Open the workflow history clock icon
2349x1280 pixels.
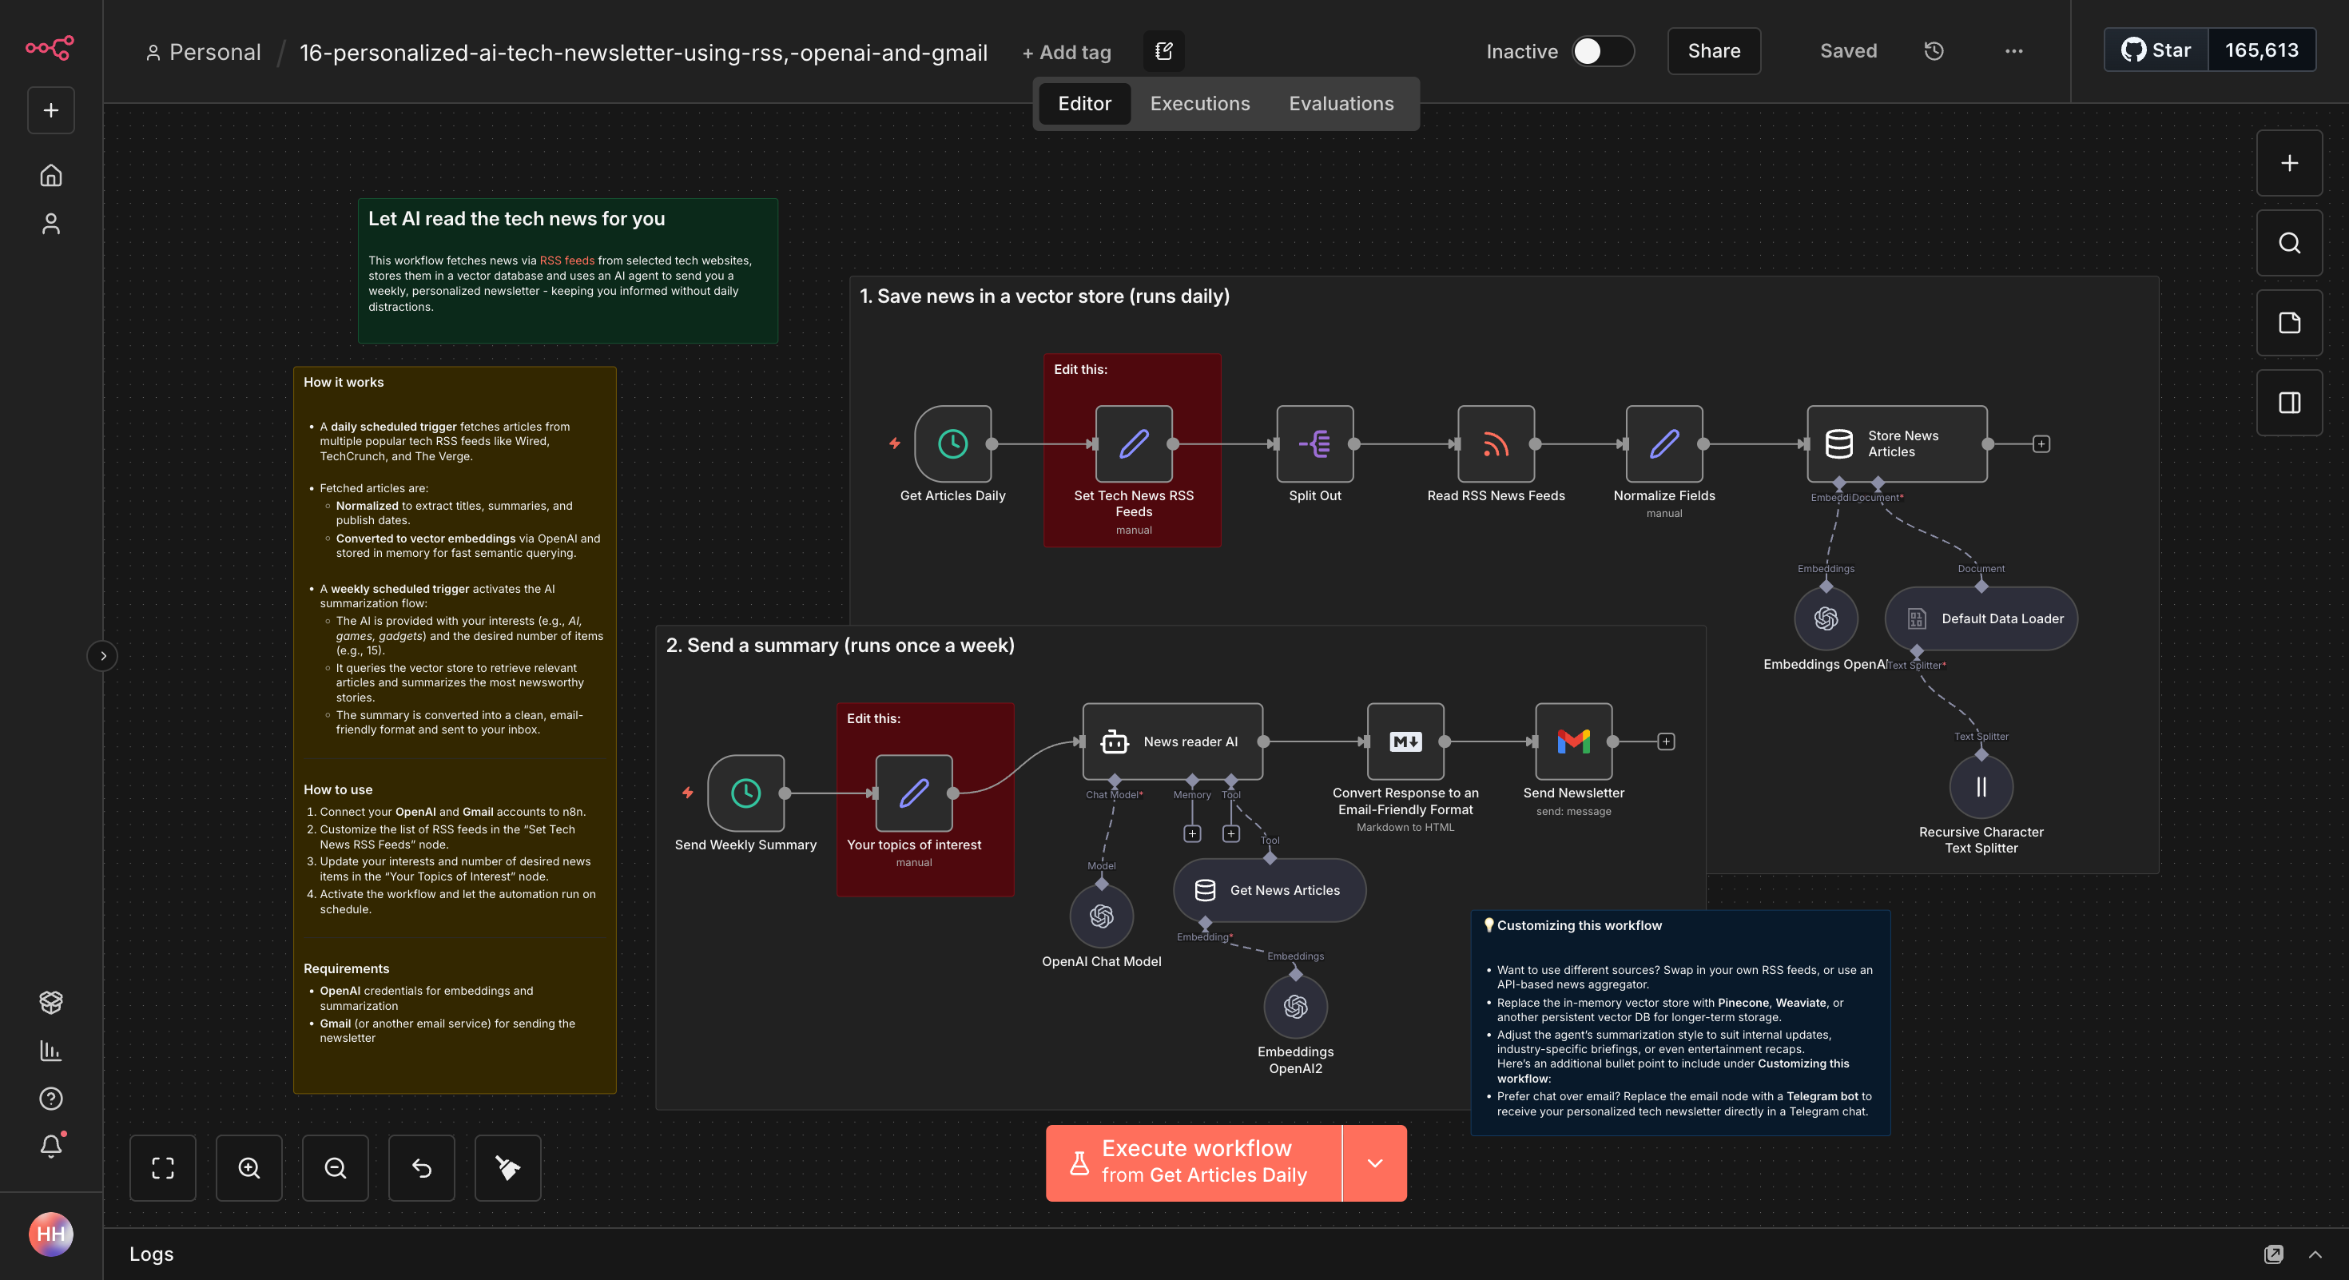pos(1934,51)
